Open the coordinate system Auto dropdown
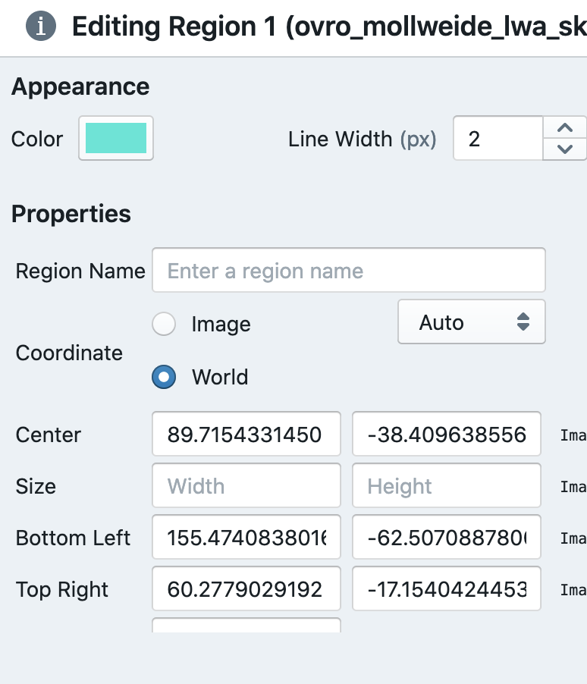The height and width of the screenshot is (684, 587). click(x=470, y=322)
